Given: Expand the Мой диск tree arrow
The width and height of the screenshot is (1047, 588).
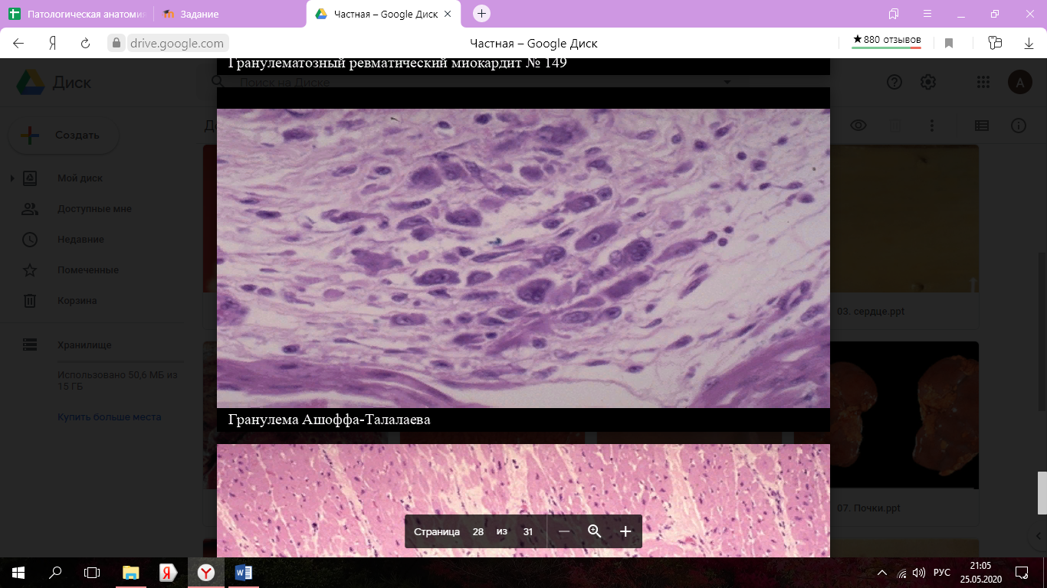Looking at the screenshot, I should (11, 178).
